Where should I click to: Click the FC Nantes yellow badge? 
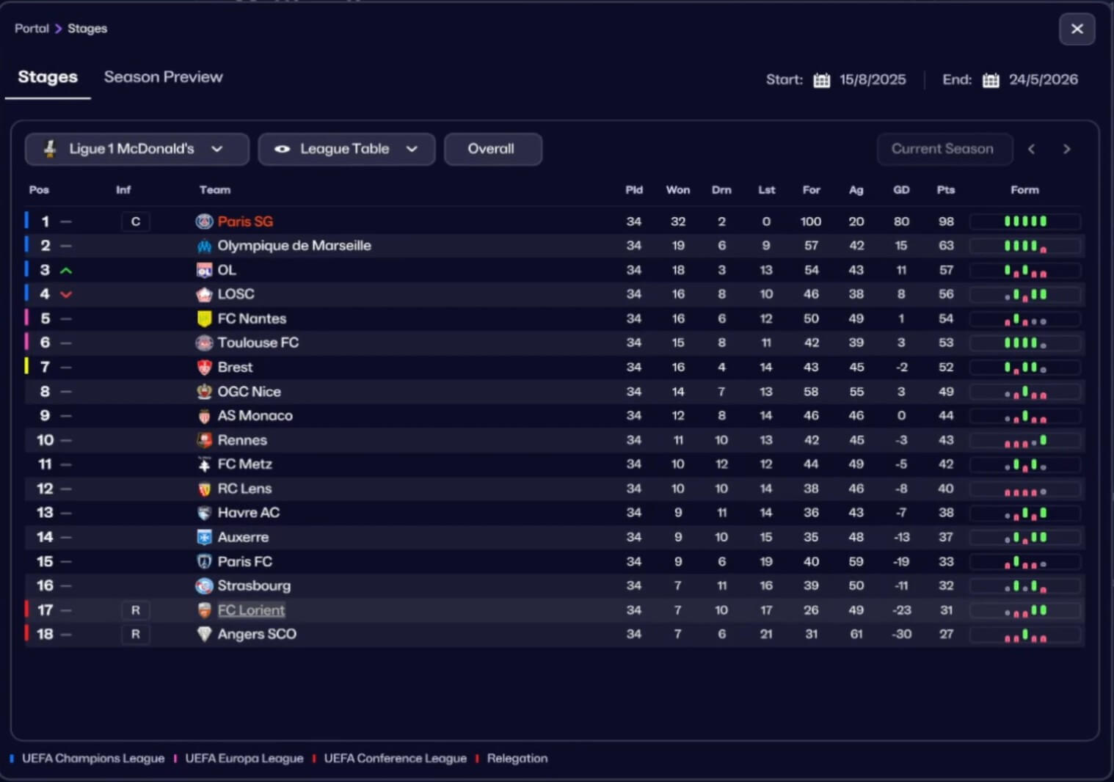click(x=204, y=318)
